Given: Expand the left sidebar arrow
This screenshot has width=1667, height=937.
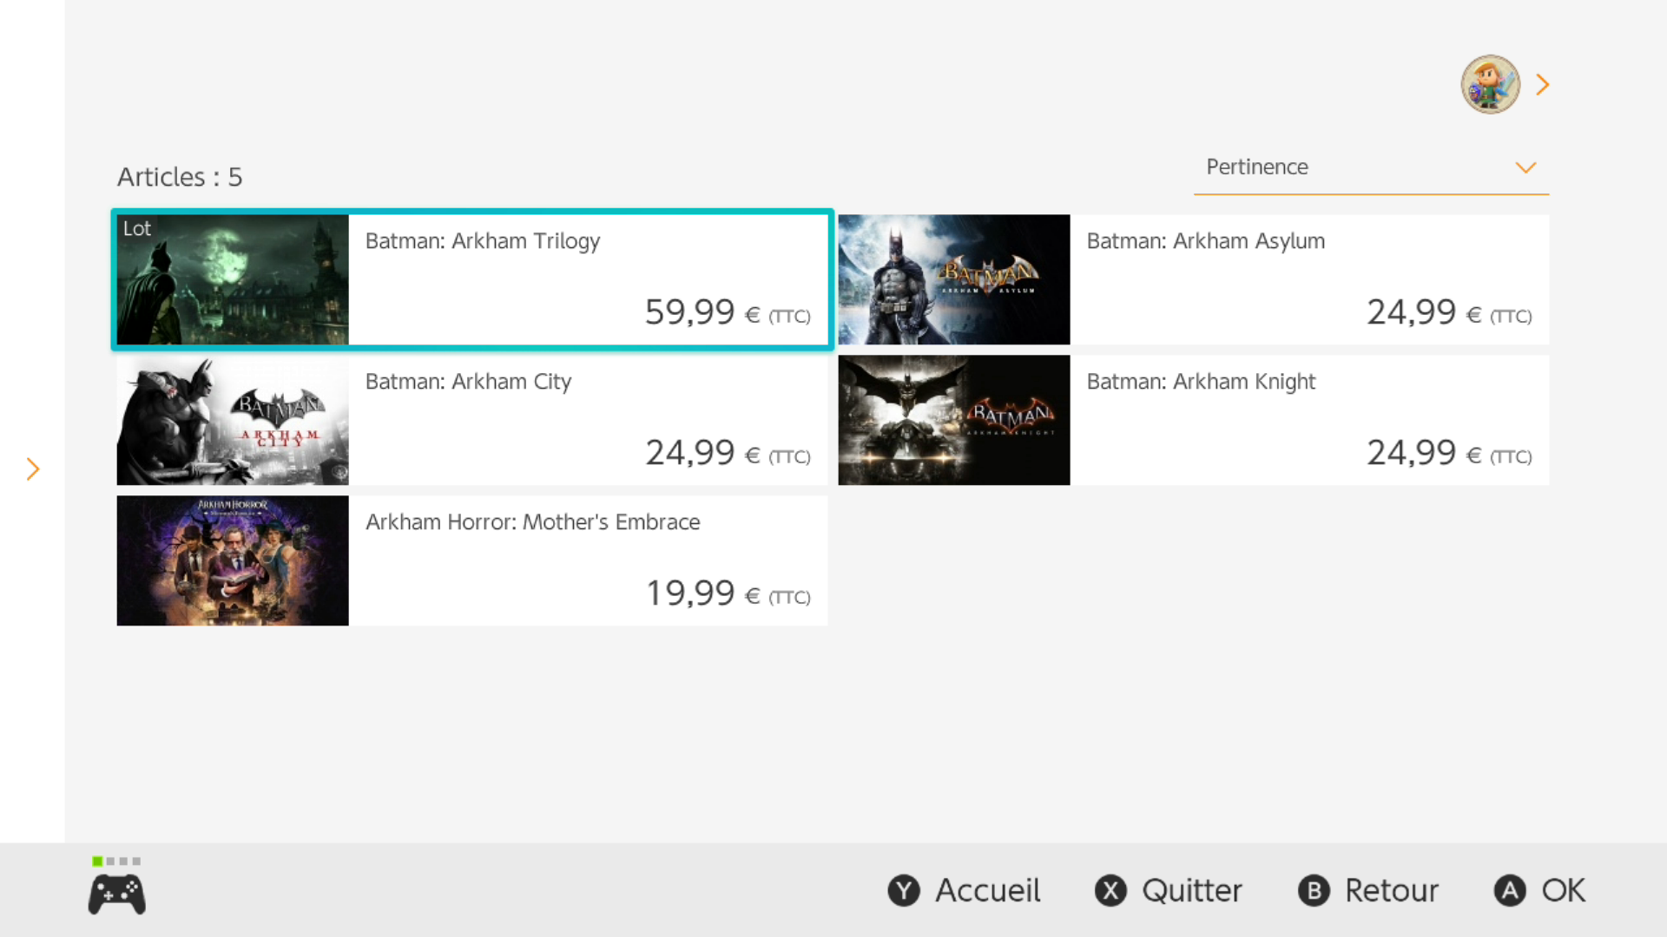Looking at the screenshot, I should [x=33, y=469].
